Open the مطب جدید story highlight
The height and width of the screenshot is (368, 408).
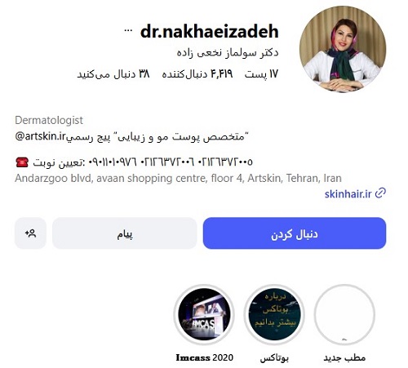344,315
